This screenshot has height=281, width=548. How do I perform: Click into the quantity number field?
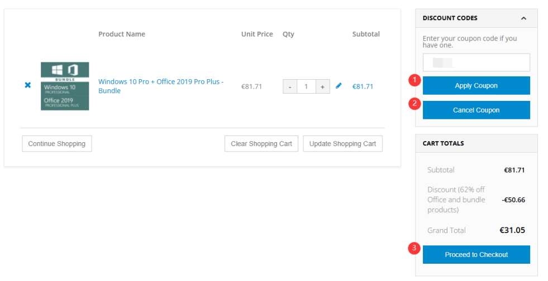pyautogui.click(x=306, y=87)
